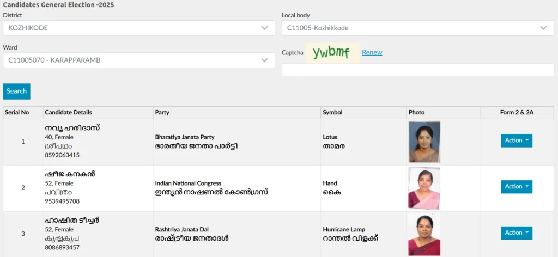
Task: Click the Serial No column header
Action: point(17,113)
